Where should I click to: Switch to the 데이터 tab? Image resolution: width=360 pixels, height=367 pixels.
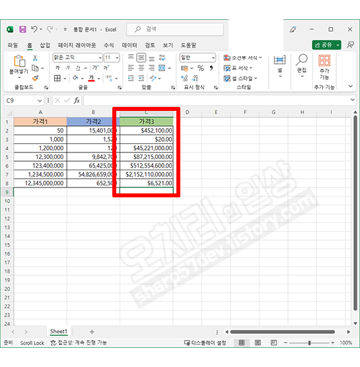129,45
